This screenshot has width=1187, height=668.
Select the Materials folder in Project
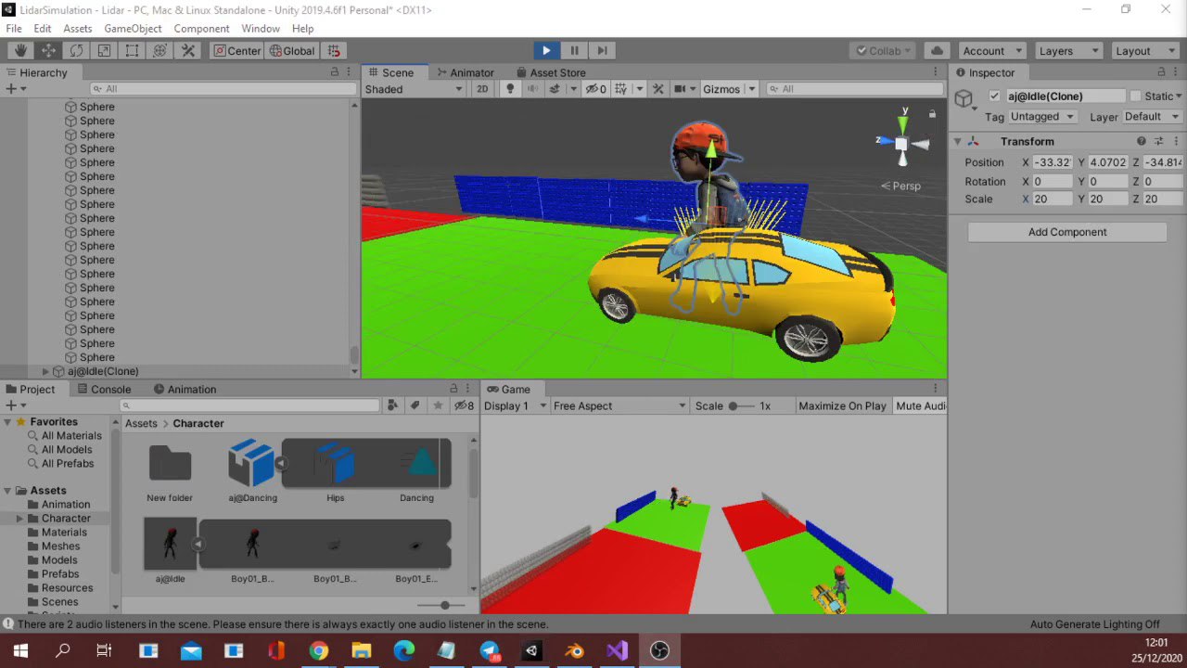(64, 533)
